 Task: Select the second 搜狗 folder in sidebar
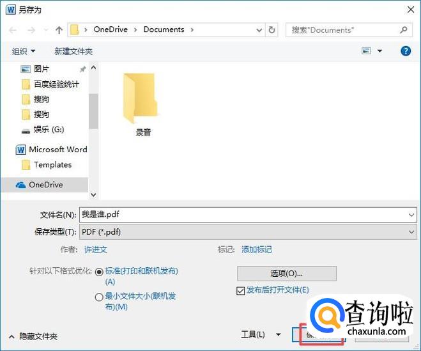pos(35,114)
